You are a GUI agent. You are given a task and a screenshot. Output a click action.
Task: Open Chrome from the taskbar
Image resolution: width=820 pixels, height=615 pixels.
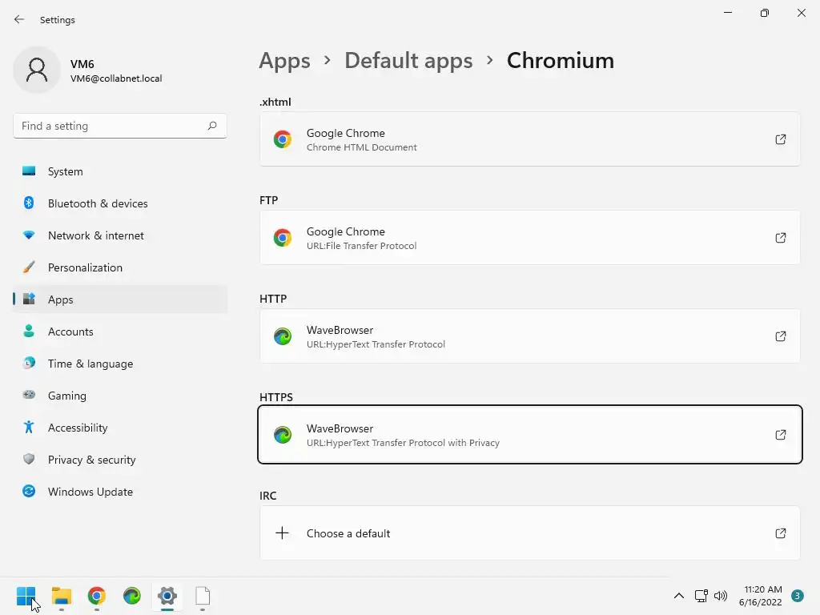(x=97, y=596)
